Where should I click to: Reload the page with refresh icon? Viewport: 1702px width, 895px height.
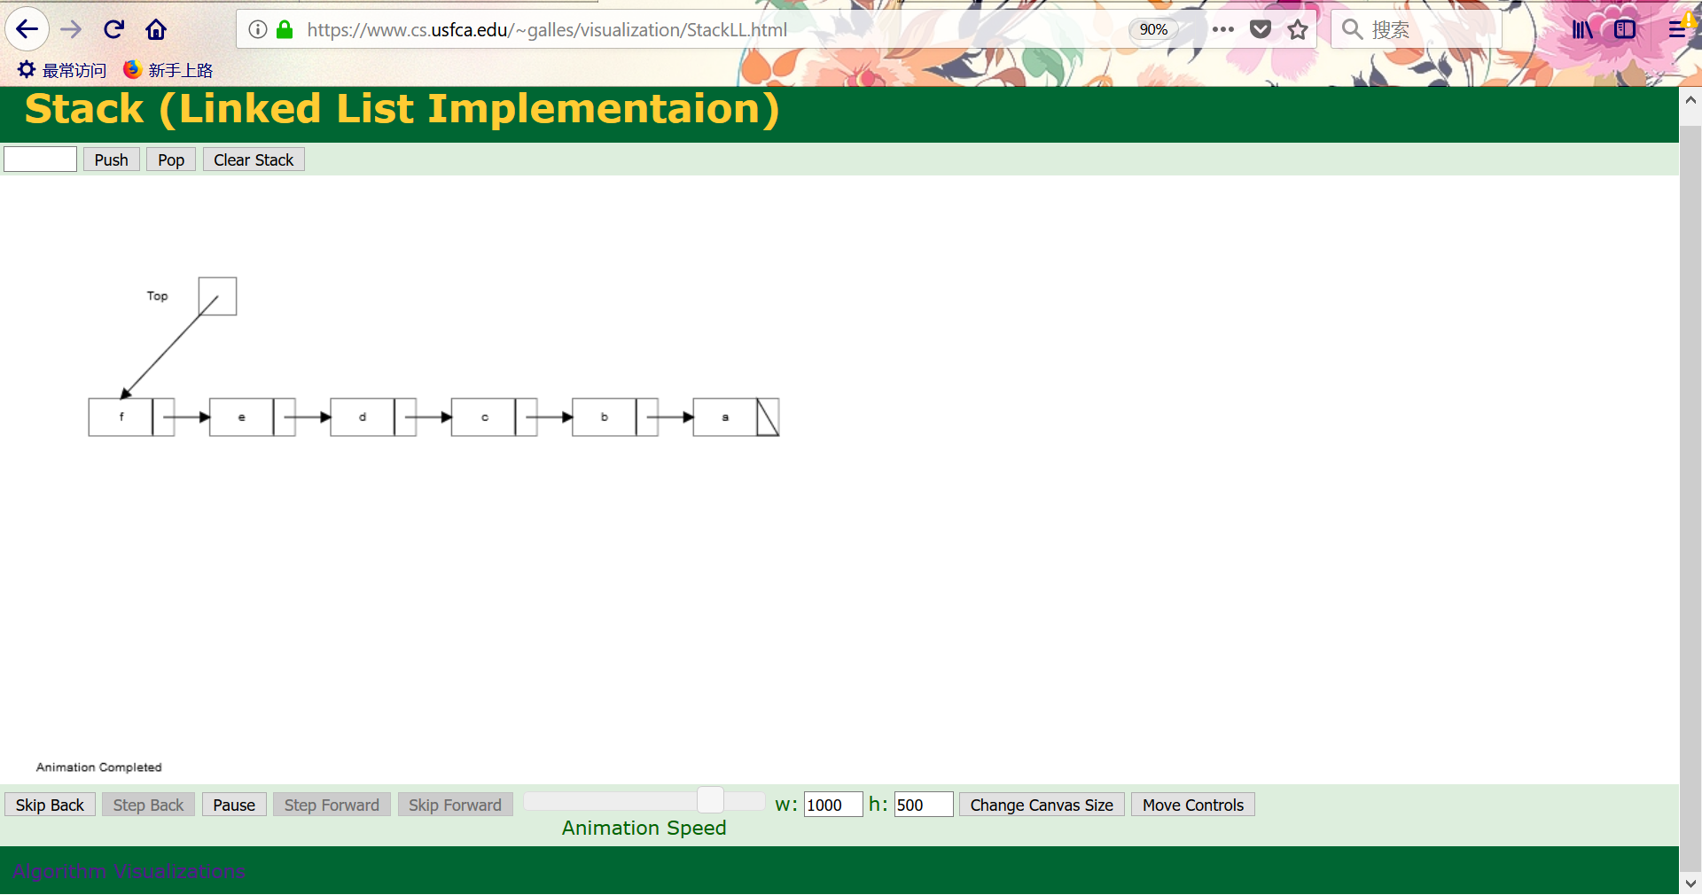[113, 29]
